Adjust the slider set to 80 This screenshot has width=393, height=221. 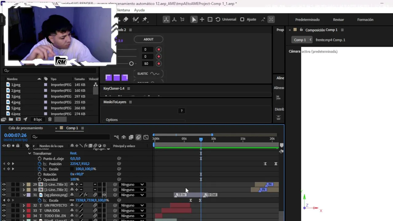tap(131, 64)
